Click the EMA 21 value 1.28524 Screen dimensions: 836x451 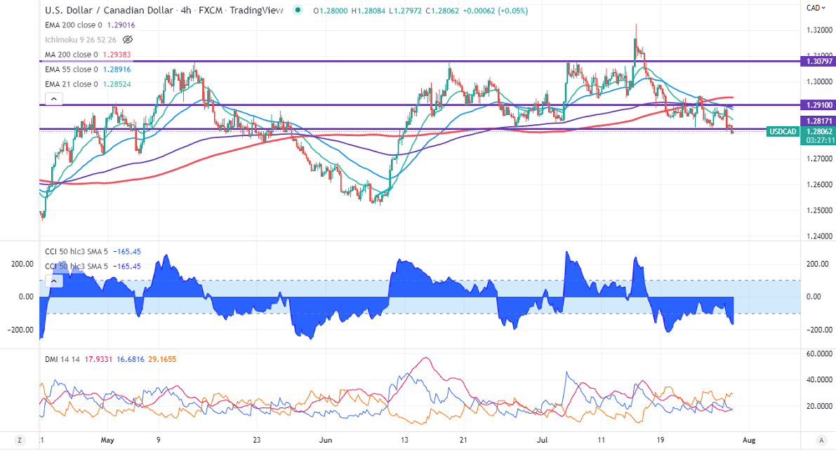point(117,84)
